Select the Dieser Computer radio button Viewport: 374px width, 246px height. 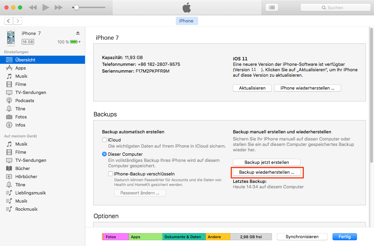click(x=104, y=154)
